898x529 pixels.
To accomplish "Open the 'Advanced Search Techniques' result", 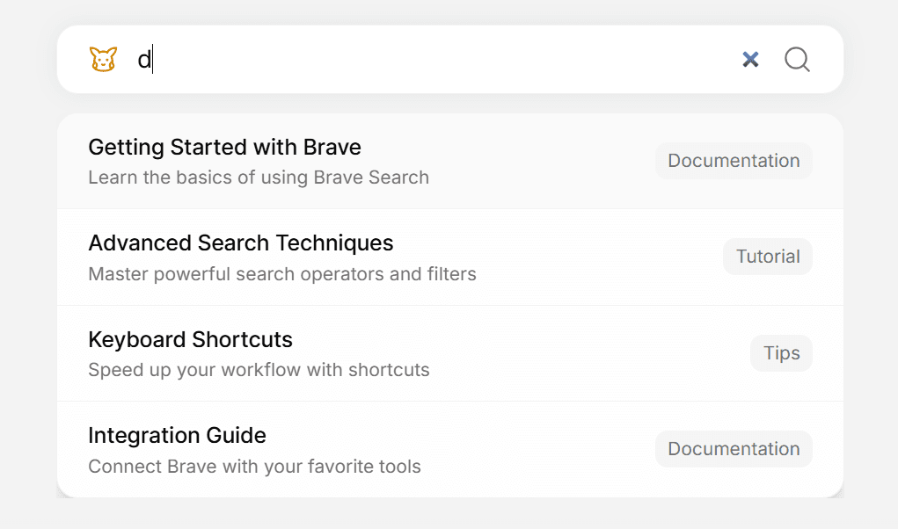I will (x=240, y=243).
